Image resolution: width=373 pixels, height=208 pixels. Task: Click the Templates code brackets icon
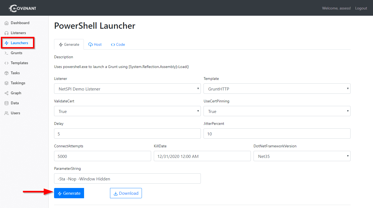[6, 63]
